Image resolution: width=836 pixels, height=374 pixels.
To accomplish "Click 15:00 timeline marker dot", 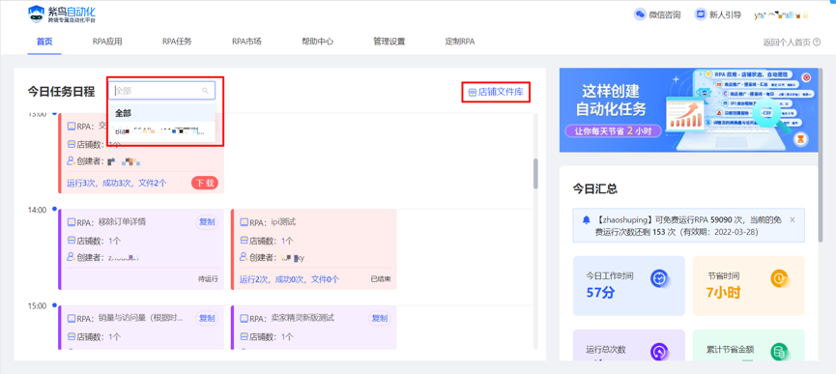I will pyautogui.click(x=54, y=305).
